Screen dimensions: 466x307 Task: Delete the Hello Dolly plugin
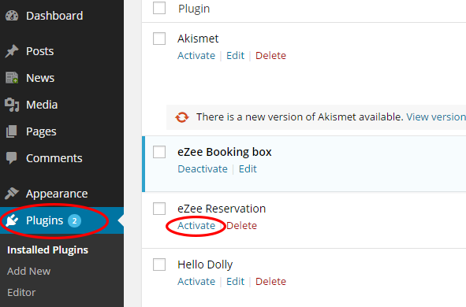(x=270, y=282)
